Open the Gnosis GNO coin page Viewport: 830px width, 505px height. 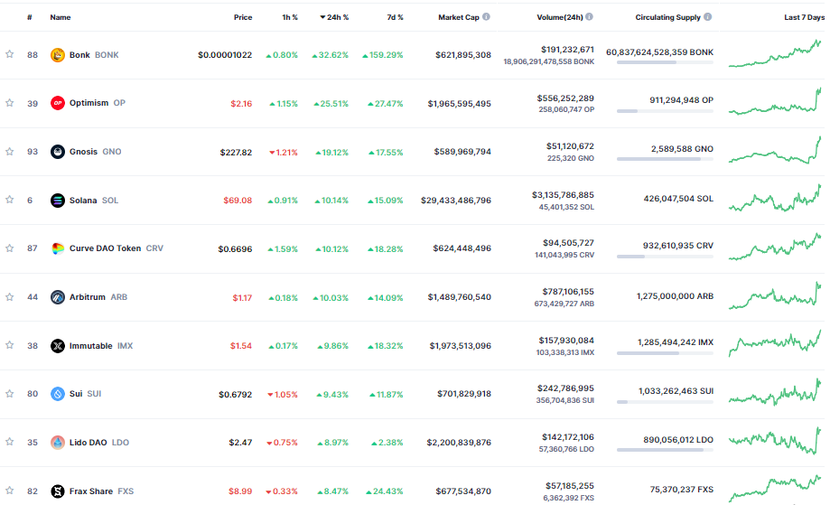point(95,152)
